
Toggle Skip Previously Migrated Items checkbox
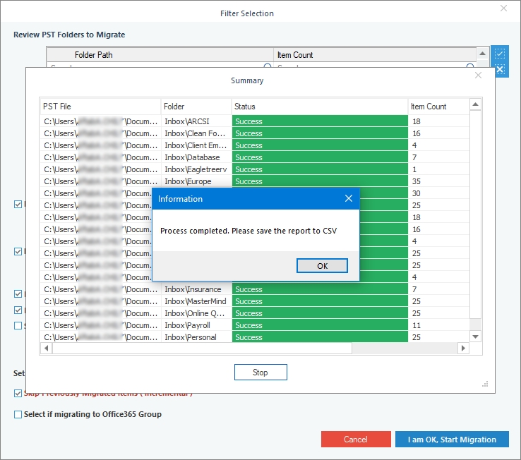coord(18,393)
